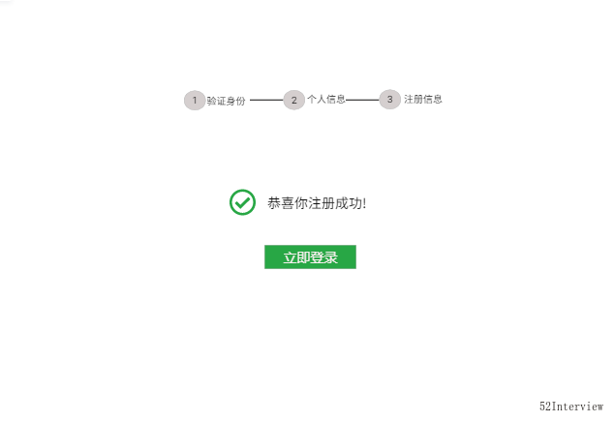Click the green 立即登录 button
This screenshot has width=614, height=422.
(x=310, y=257)
